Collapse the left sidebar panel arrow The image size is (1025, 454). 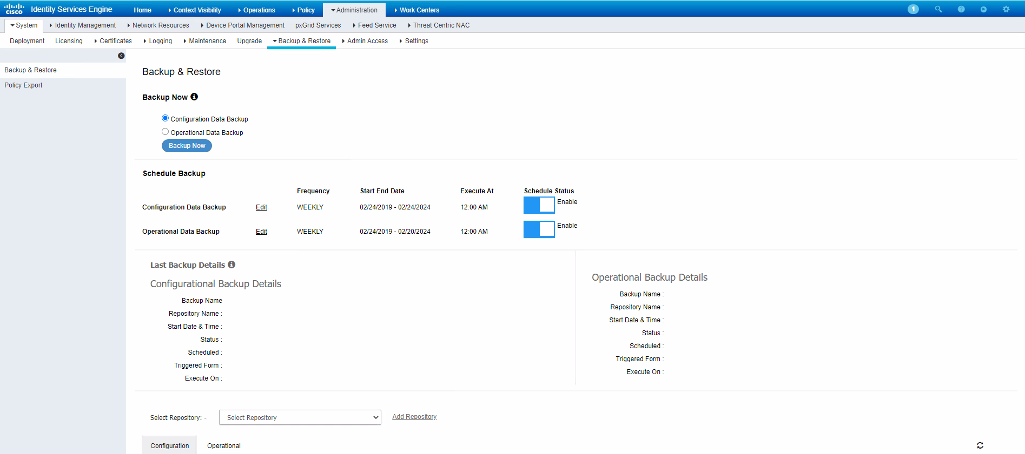[121, 56]
